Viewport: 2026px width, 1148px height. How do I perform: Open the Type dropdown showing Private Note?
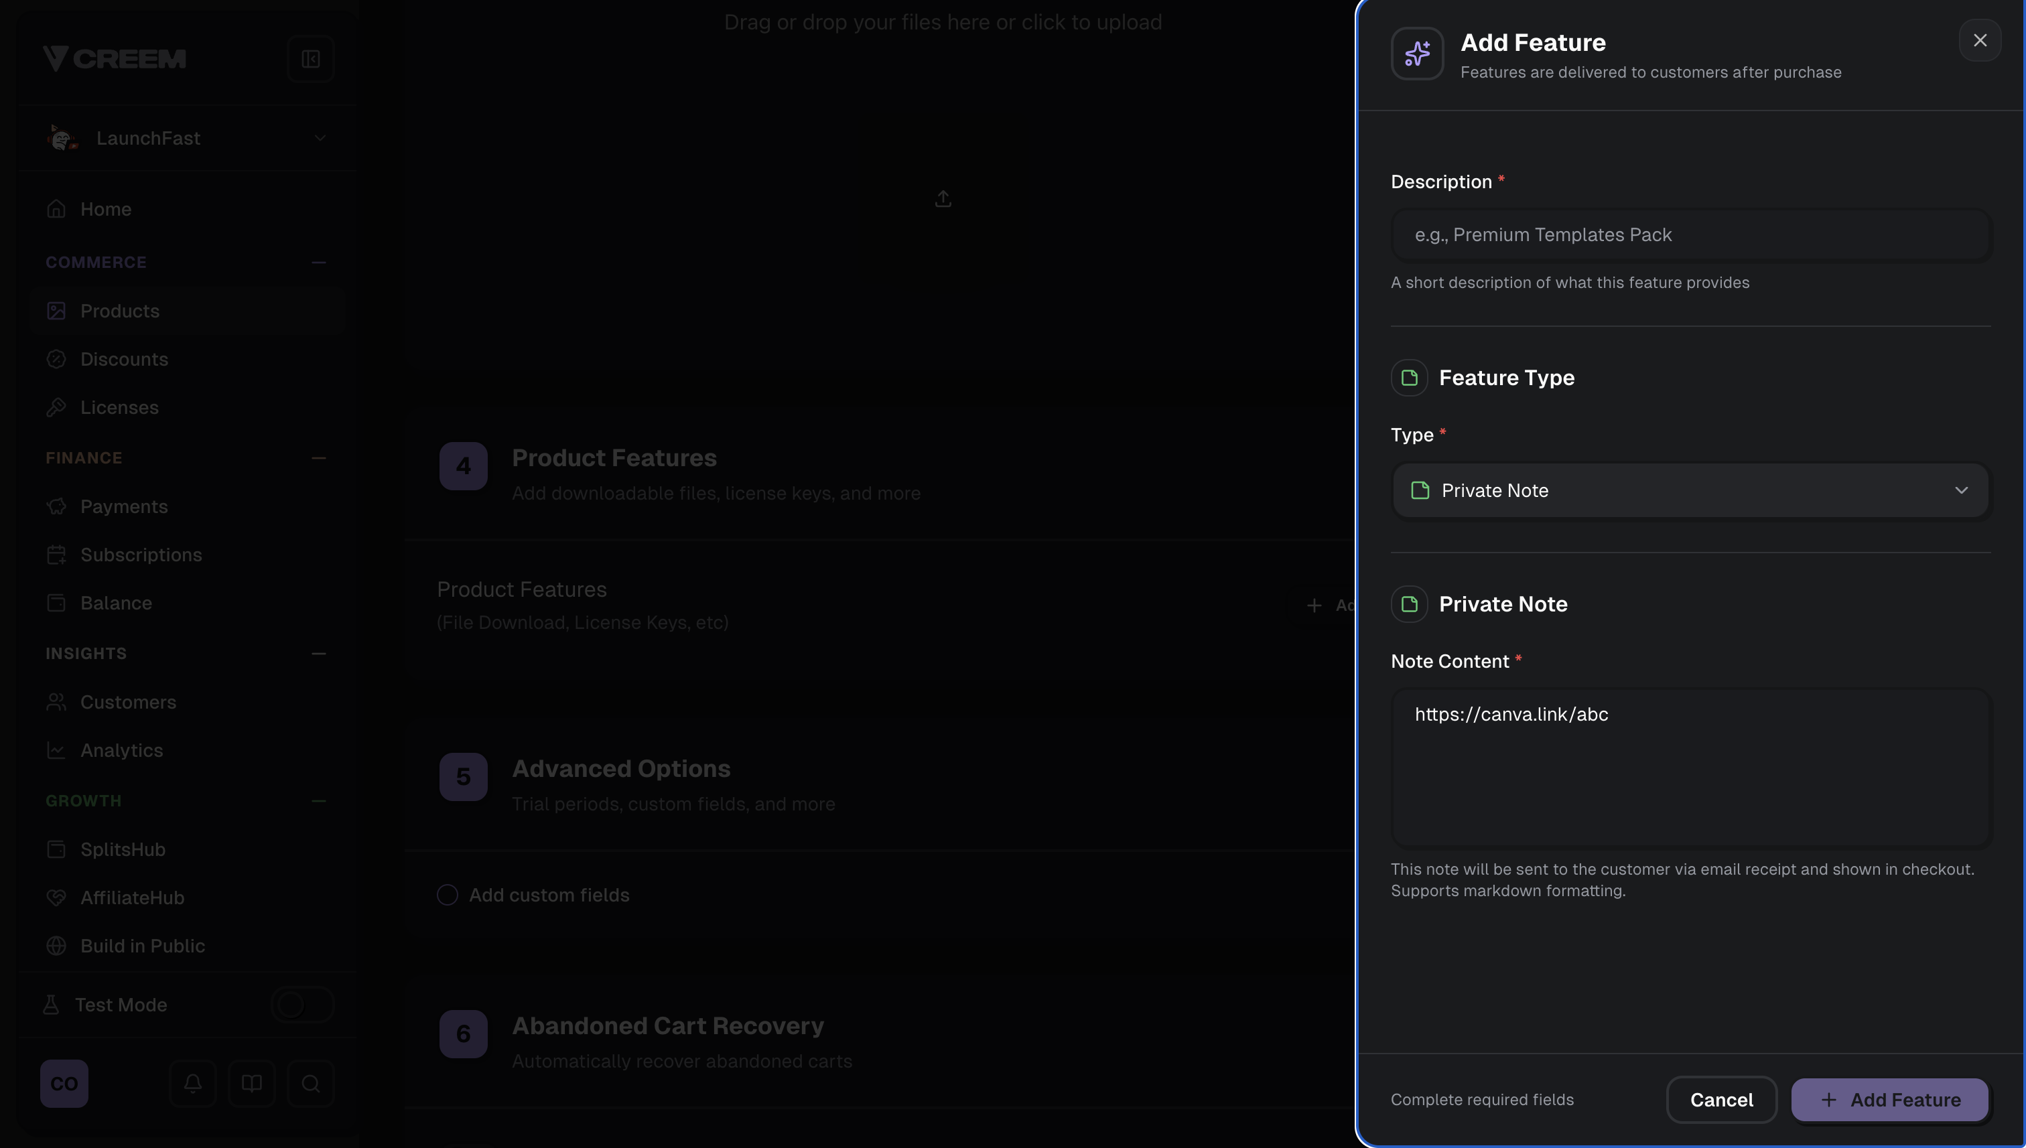click(x=1690, y=490)
